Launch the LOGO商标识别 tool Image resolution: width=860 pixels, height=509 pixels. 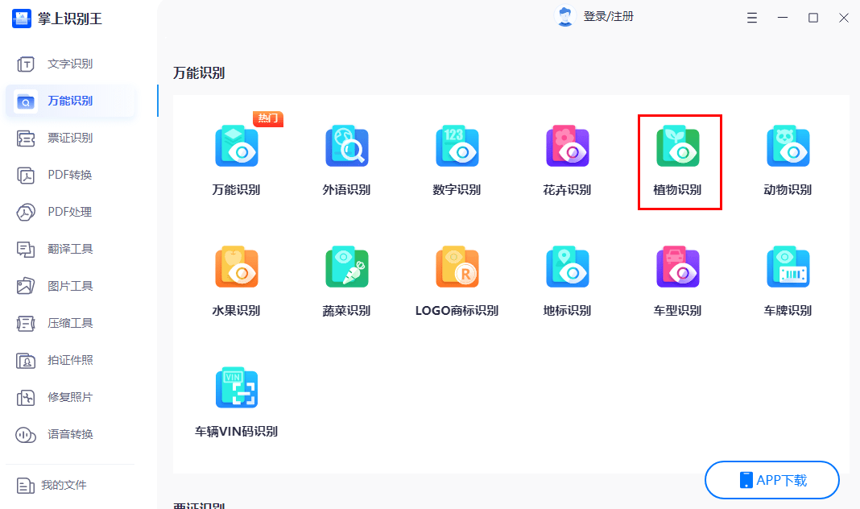tap(457, 268)
